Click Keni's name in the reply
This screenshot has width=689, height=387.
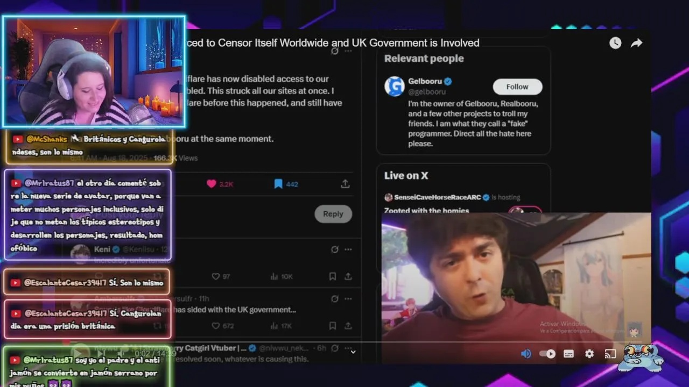click(x=102, y=249)
